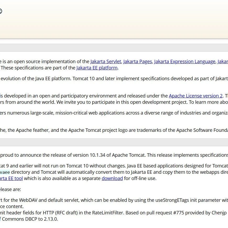Click the download link for off-line use
The width and height of the screenshot is (228, 228).
(112, 178)
